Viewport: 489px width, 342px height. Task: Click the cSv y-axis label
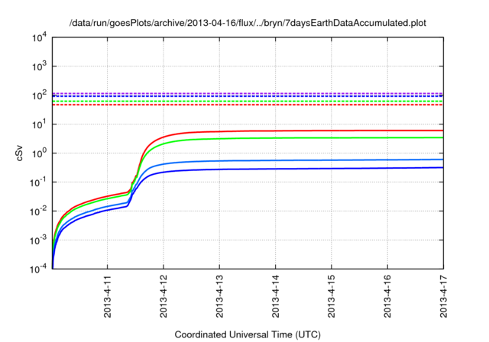click(19, 153)
